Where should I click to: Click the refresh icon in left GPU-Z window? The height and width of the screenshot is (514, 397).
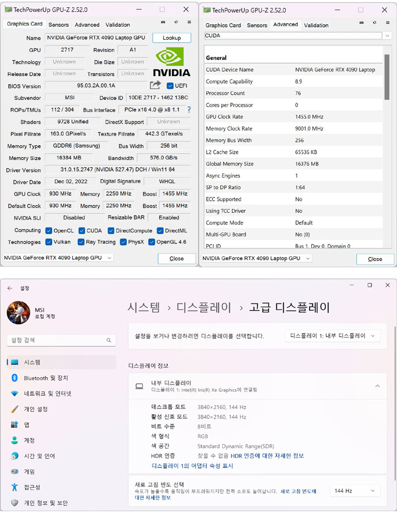(x=176, y=22)
